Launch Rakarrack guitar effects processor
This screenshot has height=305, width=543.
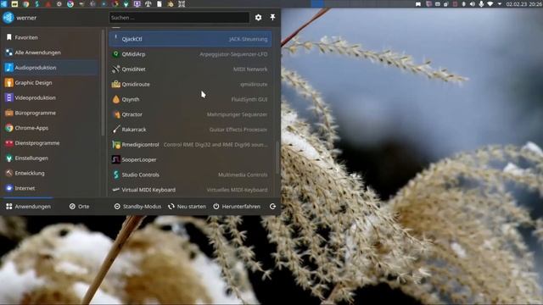point(190,130)
